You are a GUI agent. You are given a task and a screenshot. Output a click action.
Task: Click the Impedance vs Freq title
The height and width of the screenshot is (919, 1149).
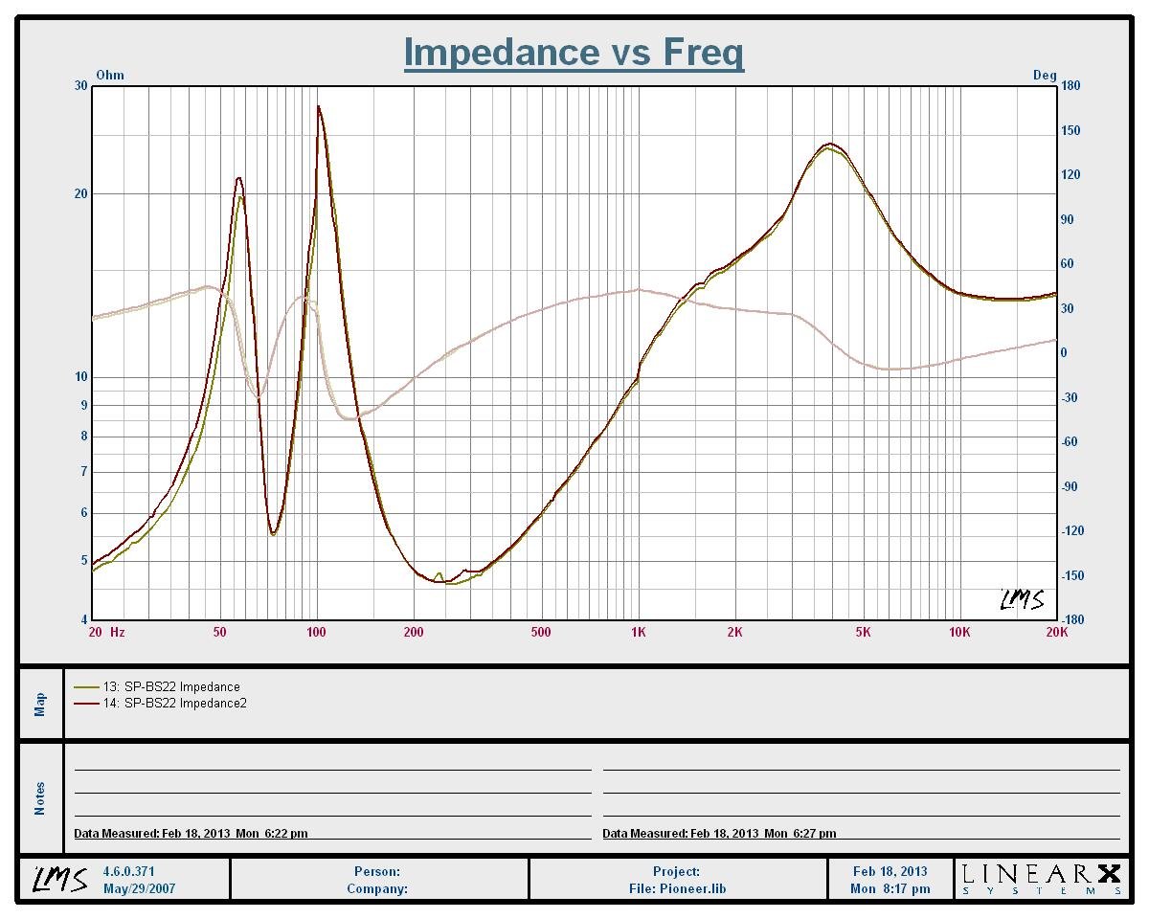click(574, 52)
